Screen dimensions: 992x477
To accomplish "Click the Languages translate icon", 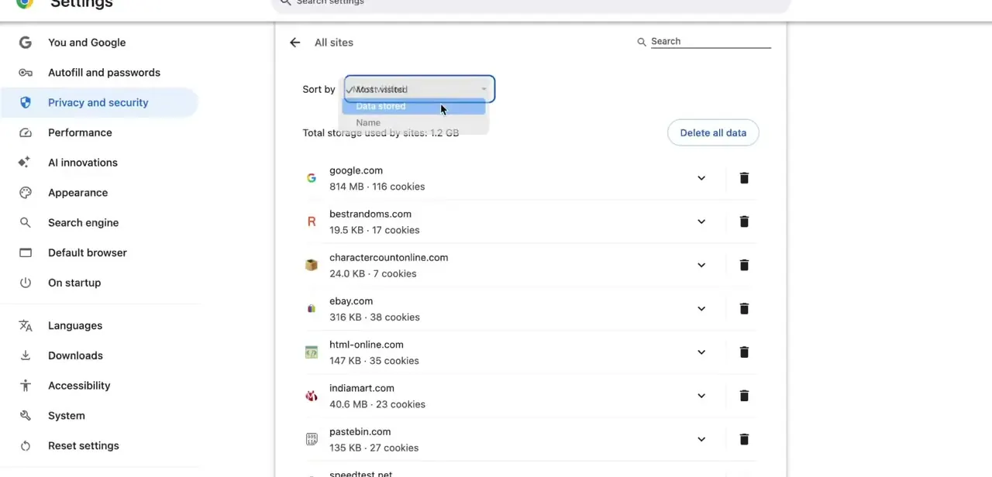I will (x=26, y=326).
